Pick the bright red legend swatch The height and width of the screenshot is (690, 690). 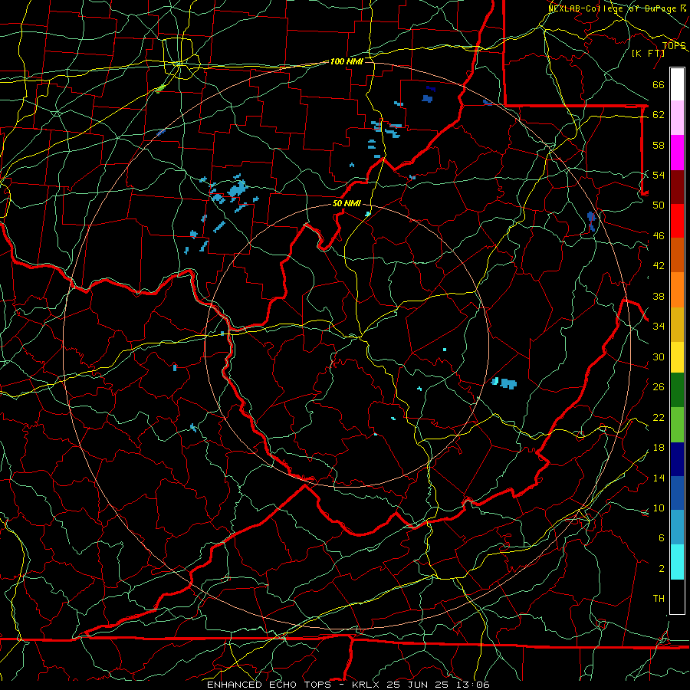click(677, 221)
